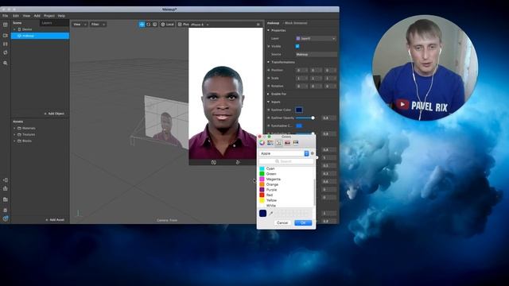Click the video camera icon in left sidebar
Screen dimensions: 509x286
coord(6,35)
